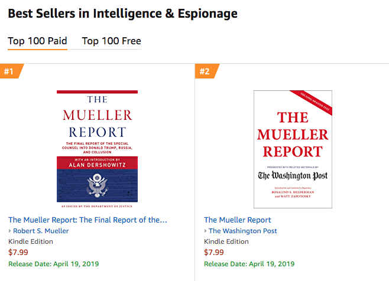Click the chevron before The Washington Post
This screenshot has height=281, width=389.
[206, 231]
